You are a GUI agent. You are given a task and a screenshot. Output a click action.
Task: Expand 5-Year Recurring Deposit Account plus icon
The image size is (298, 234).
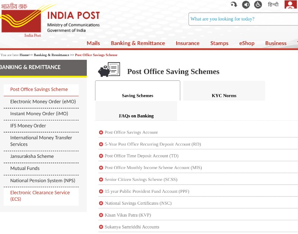click(101, 144)
